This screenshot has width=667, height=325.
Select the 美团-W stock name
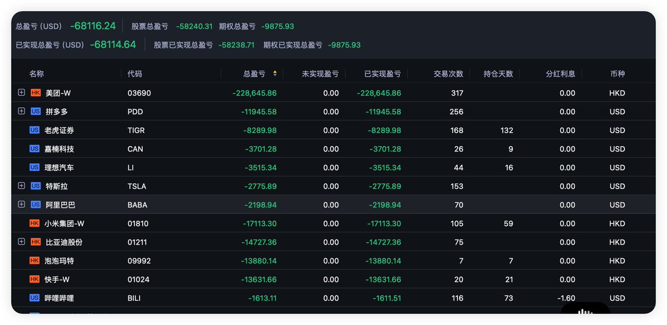58,93
